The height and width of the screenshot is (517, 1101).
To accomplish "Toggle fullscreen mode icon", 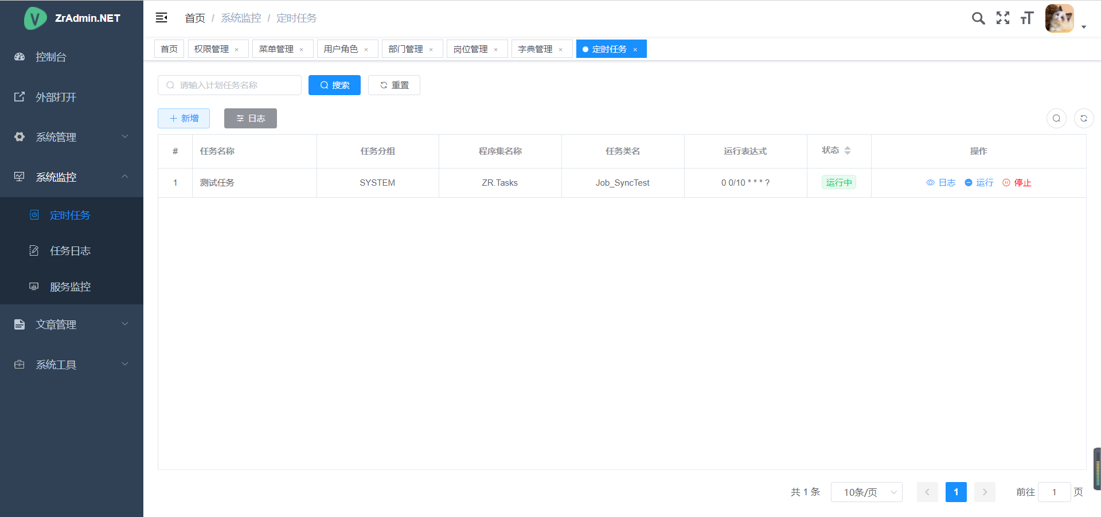I will pyautogui.click(x=1003, y=18).
